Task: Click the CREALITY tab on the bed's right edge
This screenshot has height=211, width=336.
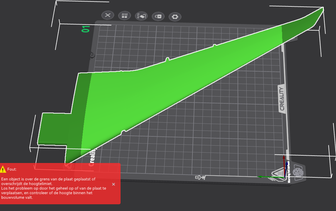Action: (282, 99)
